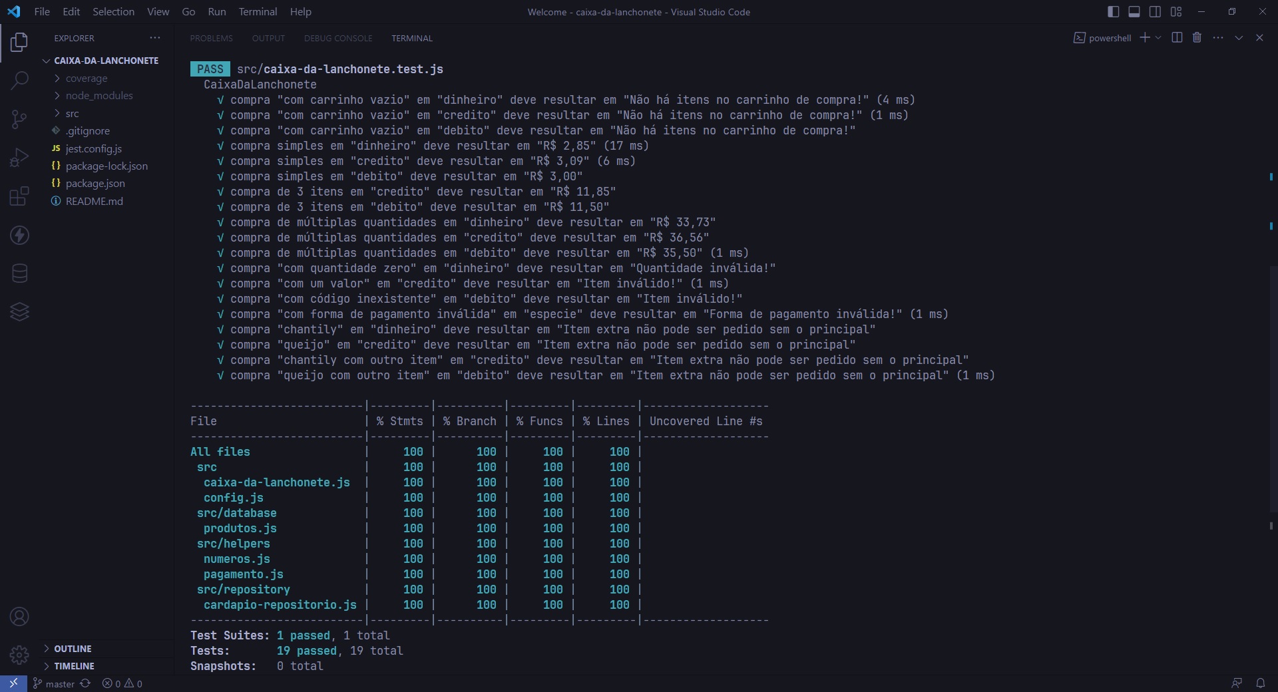Click the VS Code logo icon
1278x692 pixels.
click(13, 12)
